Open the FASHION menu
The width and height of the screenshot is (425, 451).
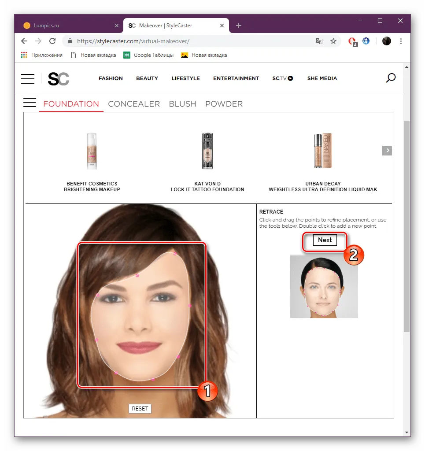111,78
